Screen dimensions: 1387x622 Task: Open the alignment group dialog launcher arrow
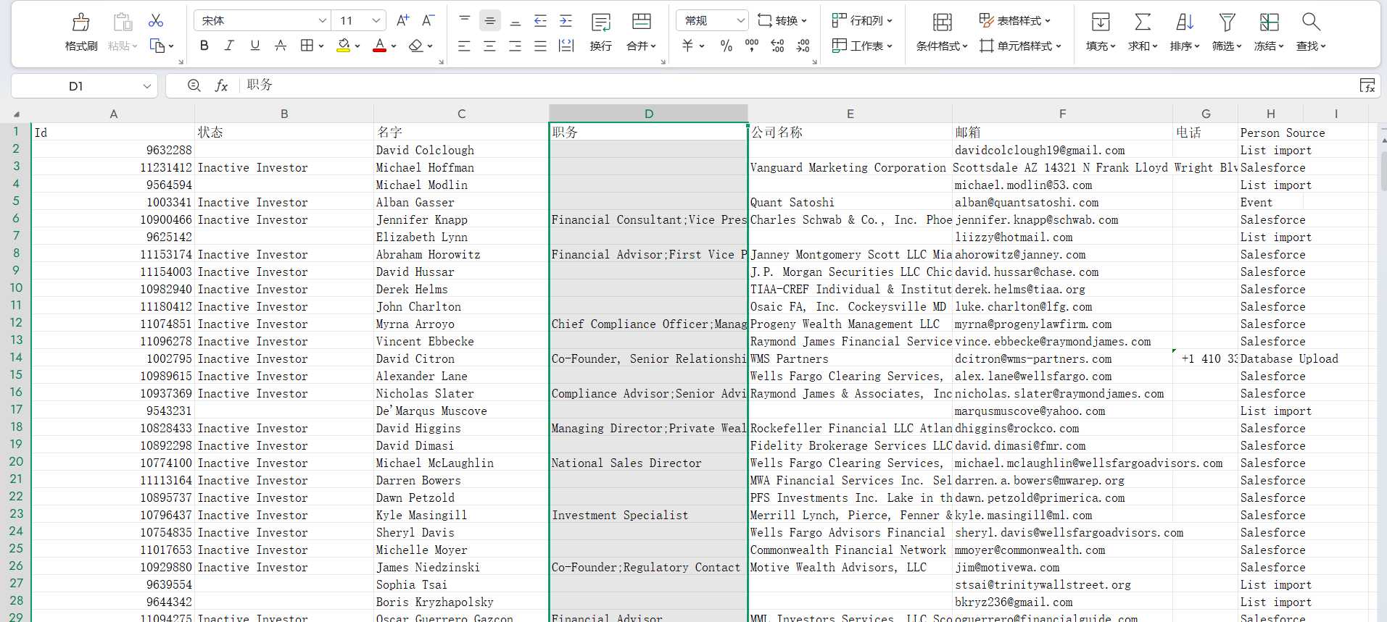(x=663, y=62)
